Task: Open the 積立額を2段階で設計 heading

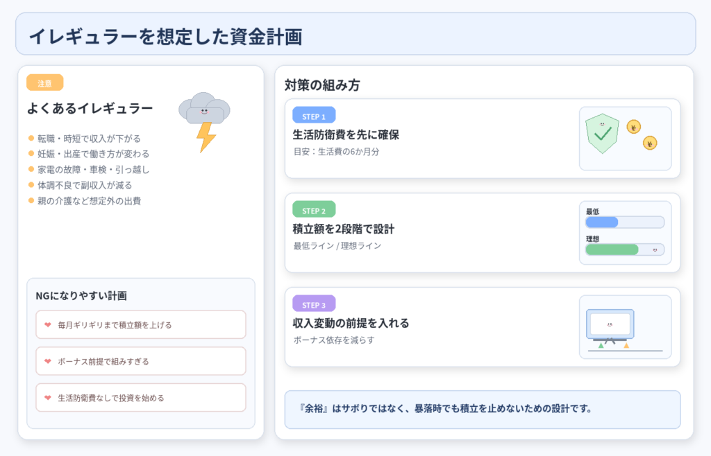Action: pos(344,229)
